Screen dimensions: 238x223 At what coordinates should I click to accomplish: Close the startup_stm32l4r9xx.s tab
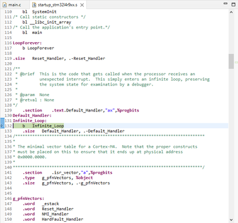(82, 5)
